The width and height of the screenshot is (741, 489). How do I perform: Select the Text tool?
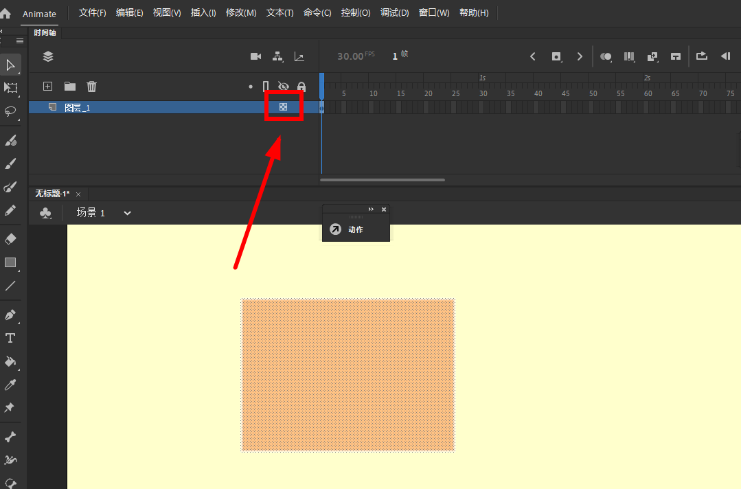click(x=10, y=339)
